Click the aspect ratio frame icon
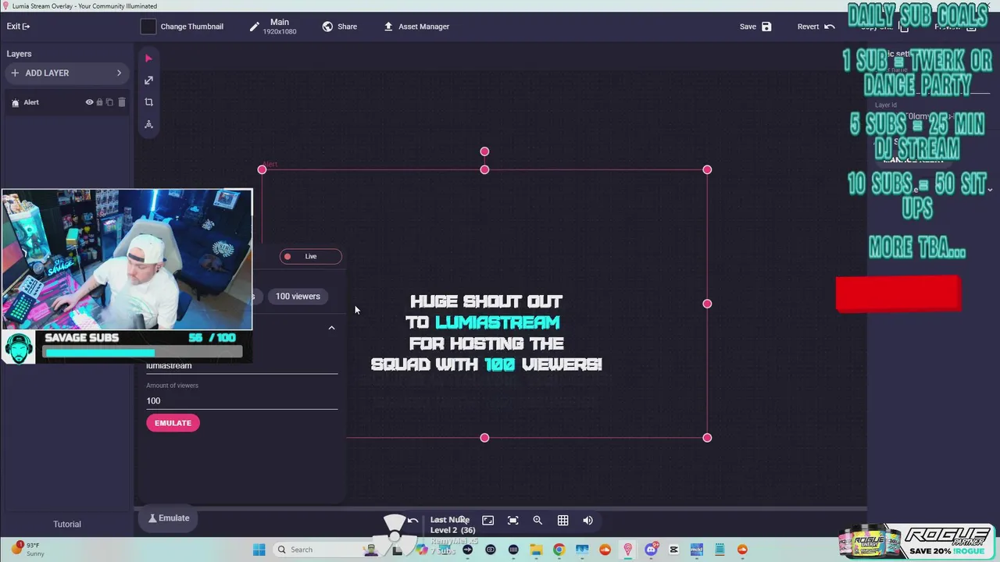Screen dimensions: 1000x562 487,521
